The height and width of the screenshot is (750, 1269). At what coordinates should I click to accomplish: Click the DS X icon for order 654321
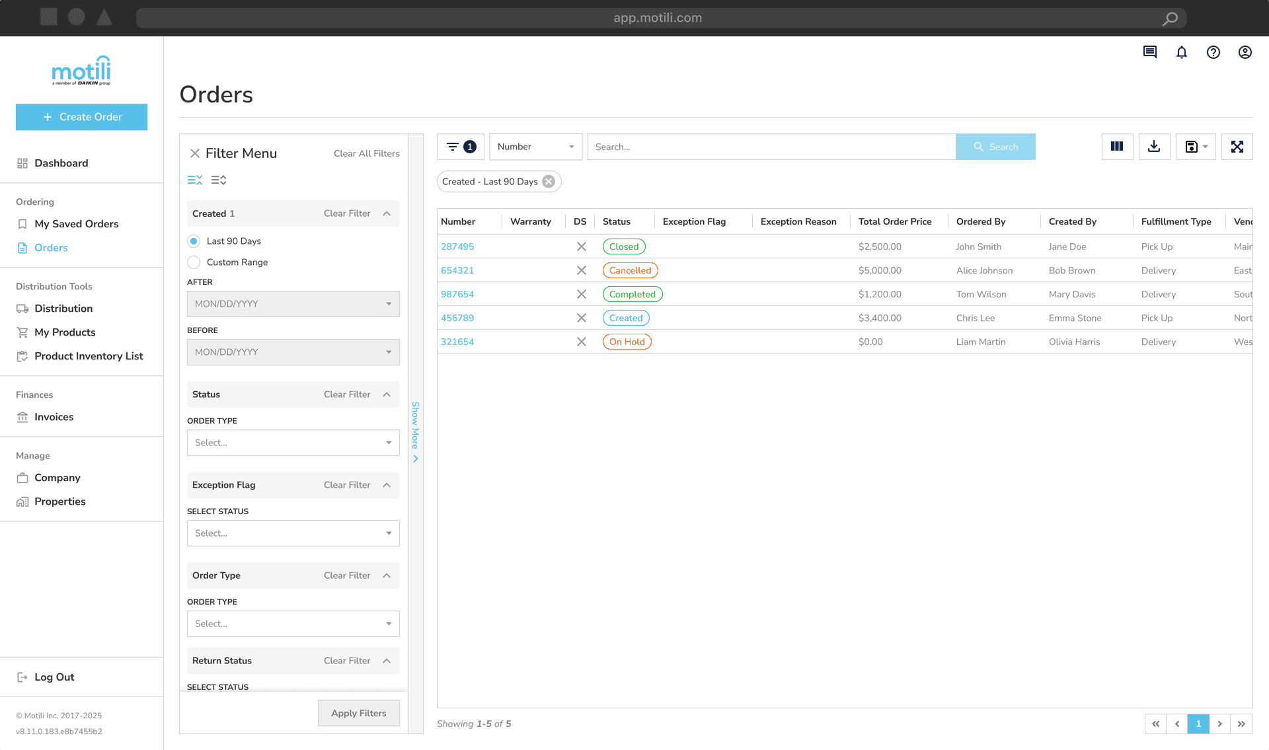coord(582,270)
